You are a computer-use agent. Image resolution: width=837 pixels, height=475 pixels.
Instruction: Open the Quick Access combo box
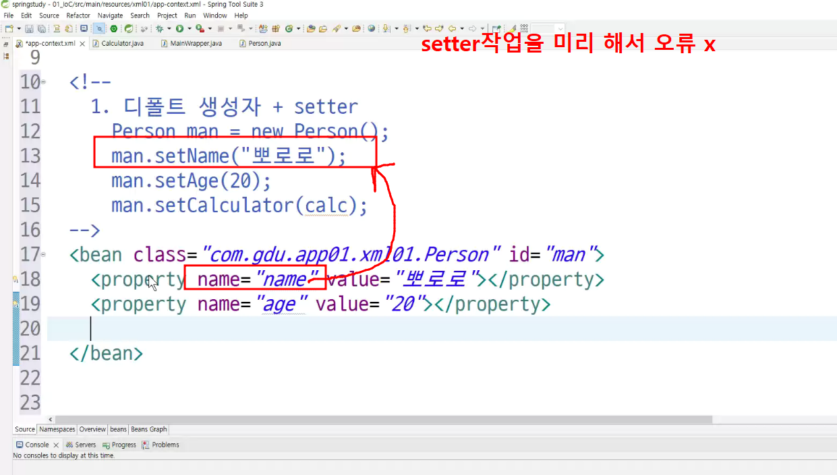548,28
